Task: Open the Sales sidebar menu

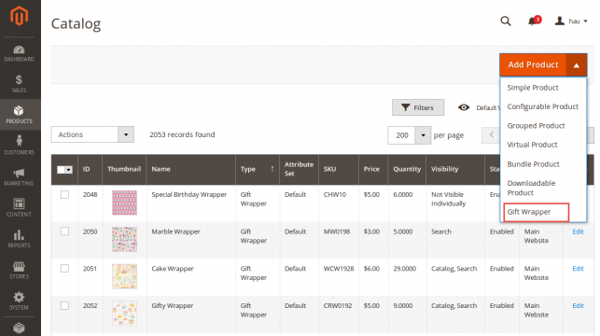Action: [20, 84]
